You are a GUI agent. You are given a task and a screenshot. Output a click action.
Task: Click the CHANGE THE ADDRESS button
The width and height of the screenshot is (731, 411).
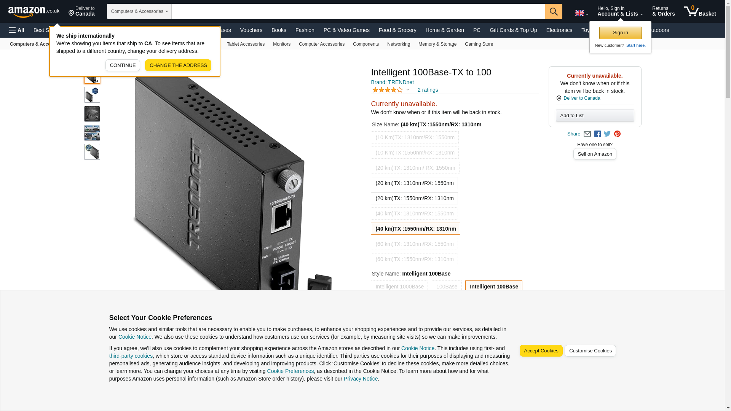click(x=178, y=65)
